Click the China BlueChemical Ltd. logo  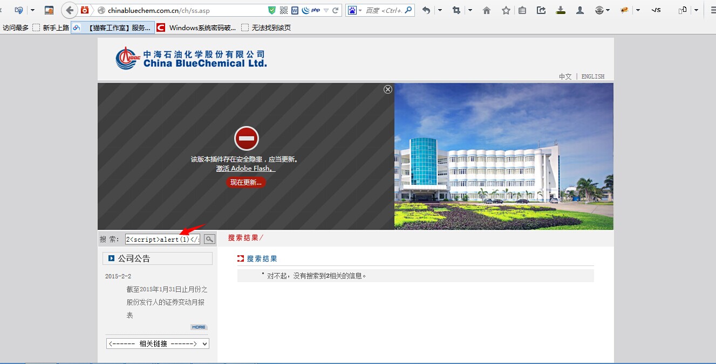click(191, 58)
